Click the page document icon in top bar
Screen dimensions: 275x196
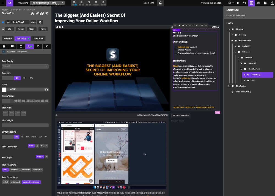point(265,3)
